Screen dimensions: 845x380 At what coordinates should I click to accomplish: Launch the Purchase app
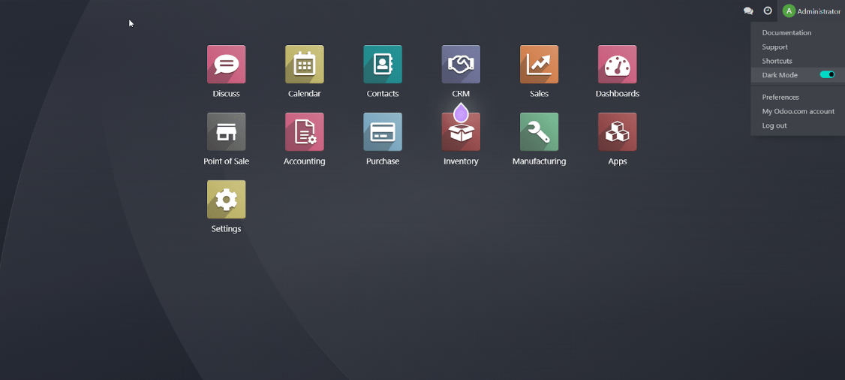(x=383, y=131)
